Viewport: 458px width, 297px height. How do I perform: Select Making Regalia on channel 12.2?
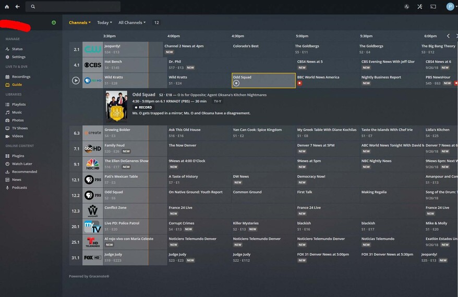coord(392,195)
